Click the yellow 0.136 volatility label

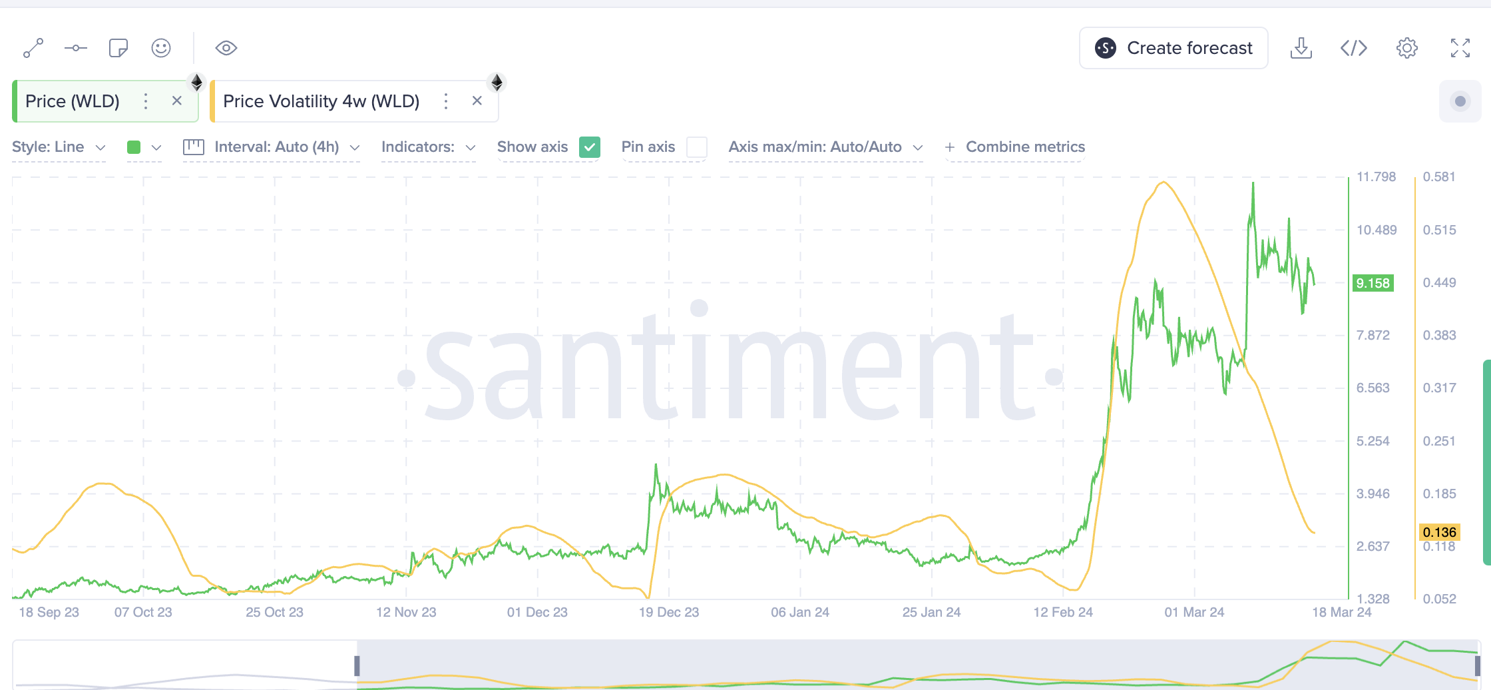point(1440,532)
